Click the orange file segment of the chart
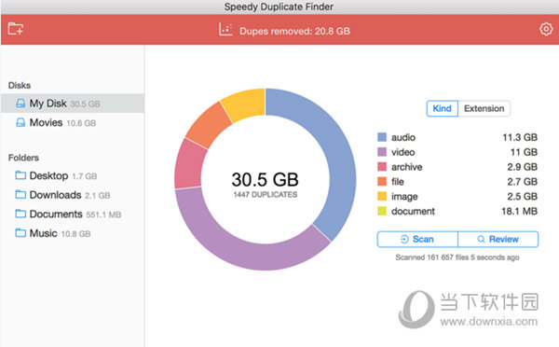 click(209, 125)
